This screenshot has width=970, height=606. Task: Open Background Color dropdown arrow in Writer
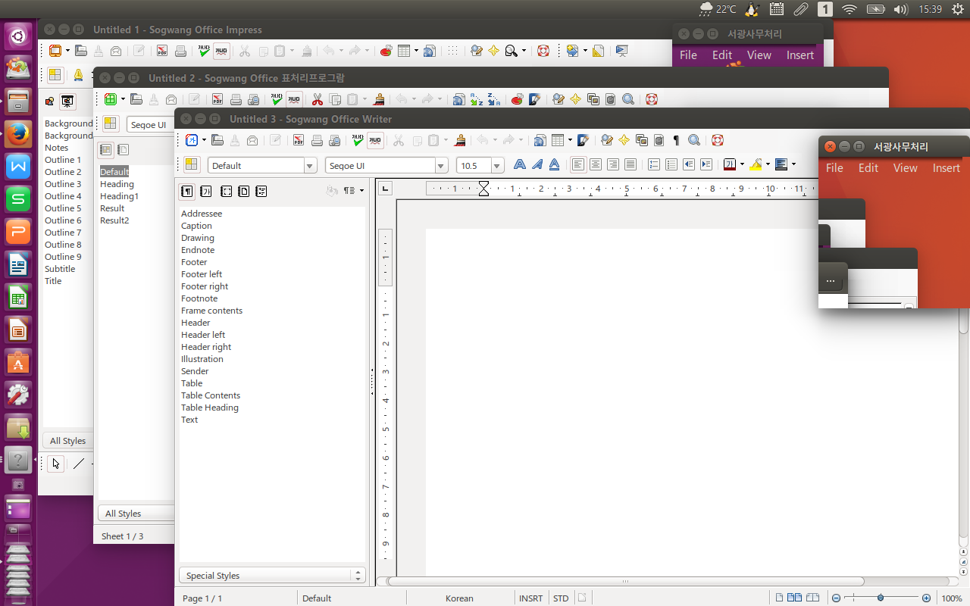[793, 164]
